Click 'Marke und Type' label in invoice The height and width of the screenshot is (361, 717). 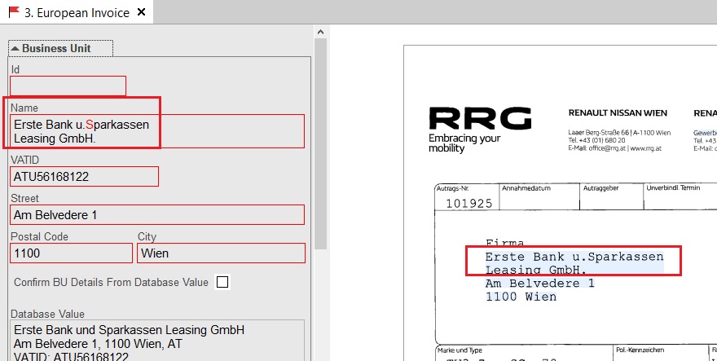460,350
